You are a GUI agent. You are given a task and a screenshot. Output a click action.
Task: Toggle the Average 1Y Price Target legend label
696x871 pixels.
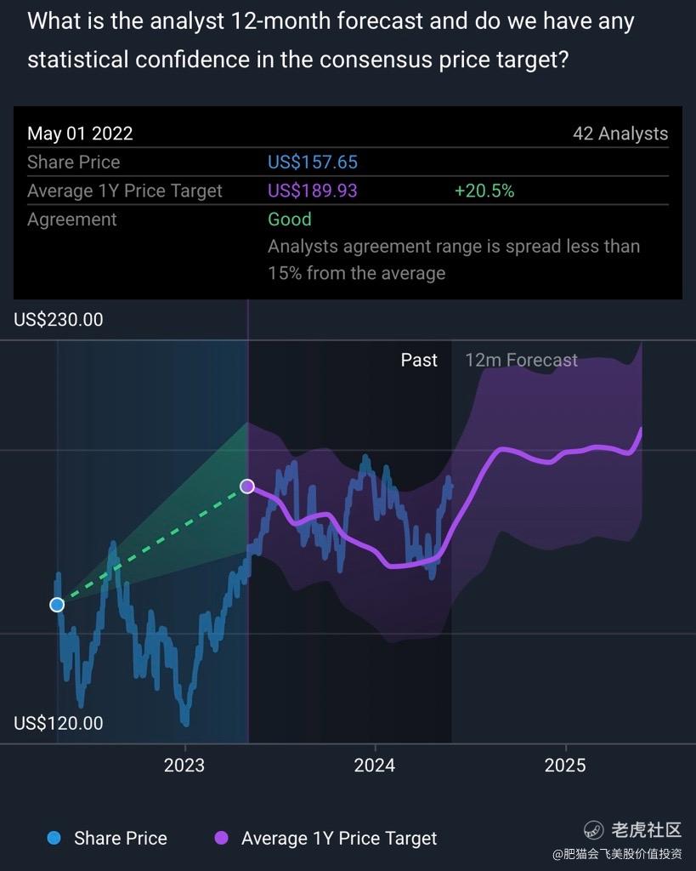coord(339,838)
